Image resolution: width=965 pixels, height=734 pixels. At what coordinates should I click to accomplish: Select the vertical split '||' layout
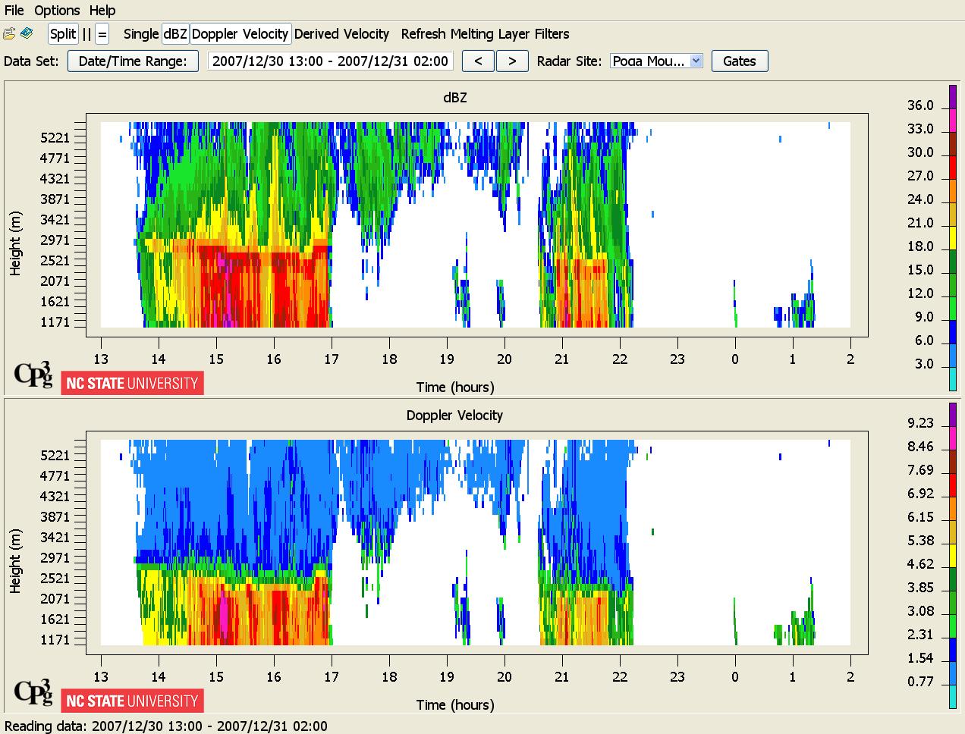pyautogui.click(x=86, y=34)
